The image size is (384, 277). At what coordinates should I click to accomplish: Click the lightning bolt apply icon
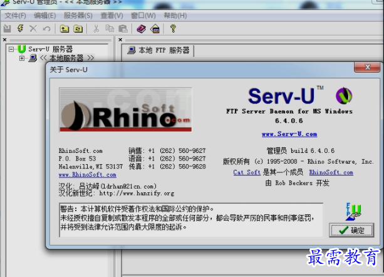pos(20,28)
